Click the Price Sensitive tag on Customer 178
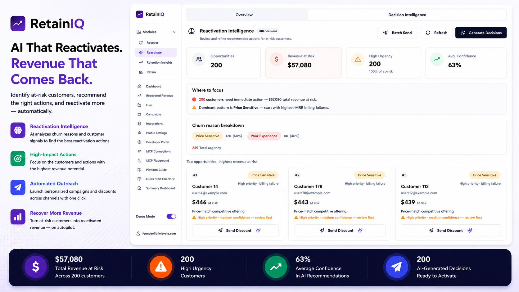The height and width of the screenshot is (292, 519). (369, 175)
